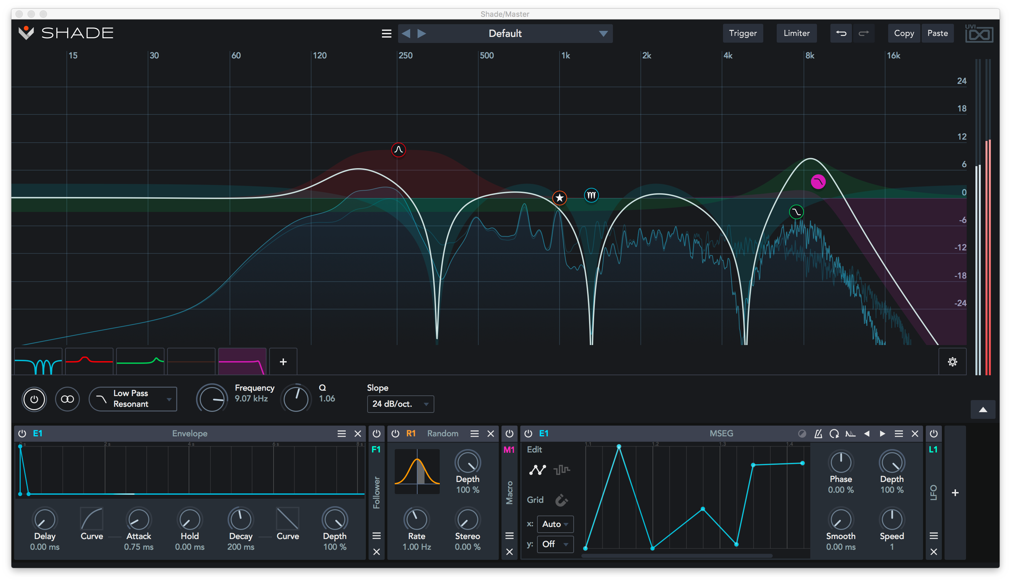Toggle the selected filter power button

coord(34,399)
